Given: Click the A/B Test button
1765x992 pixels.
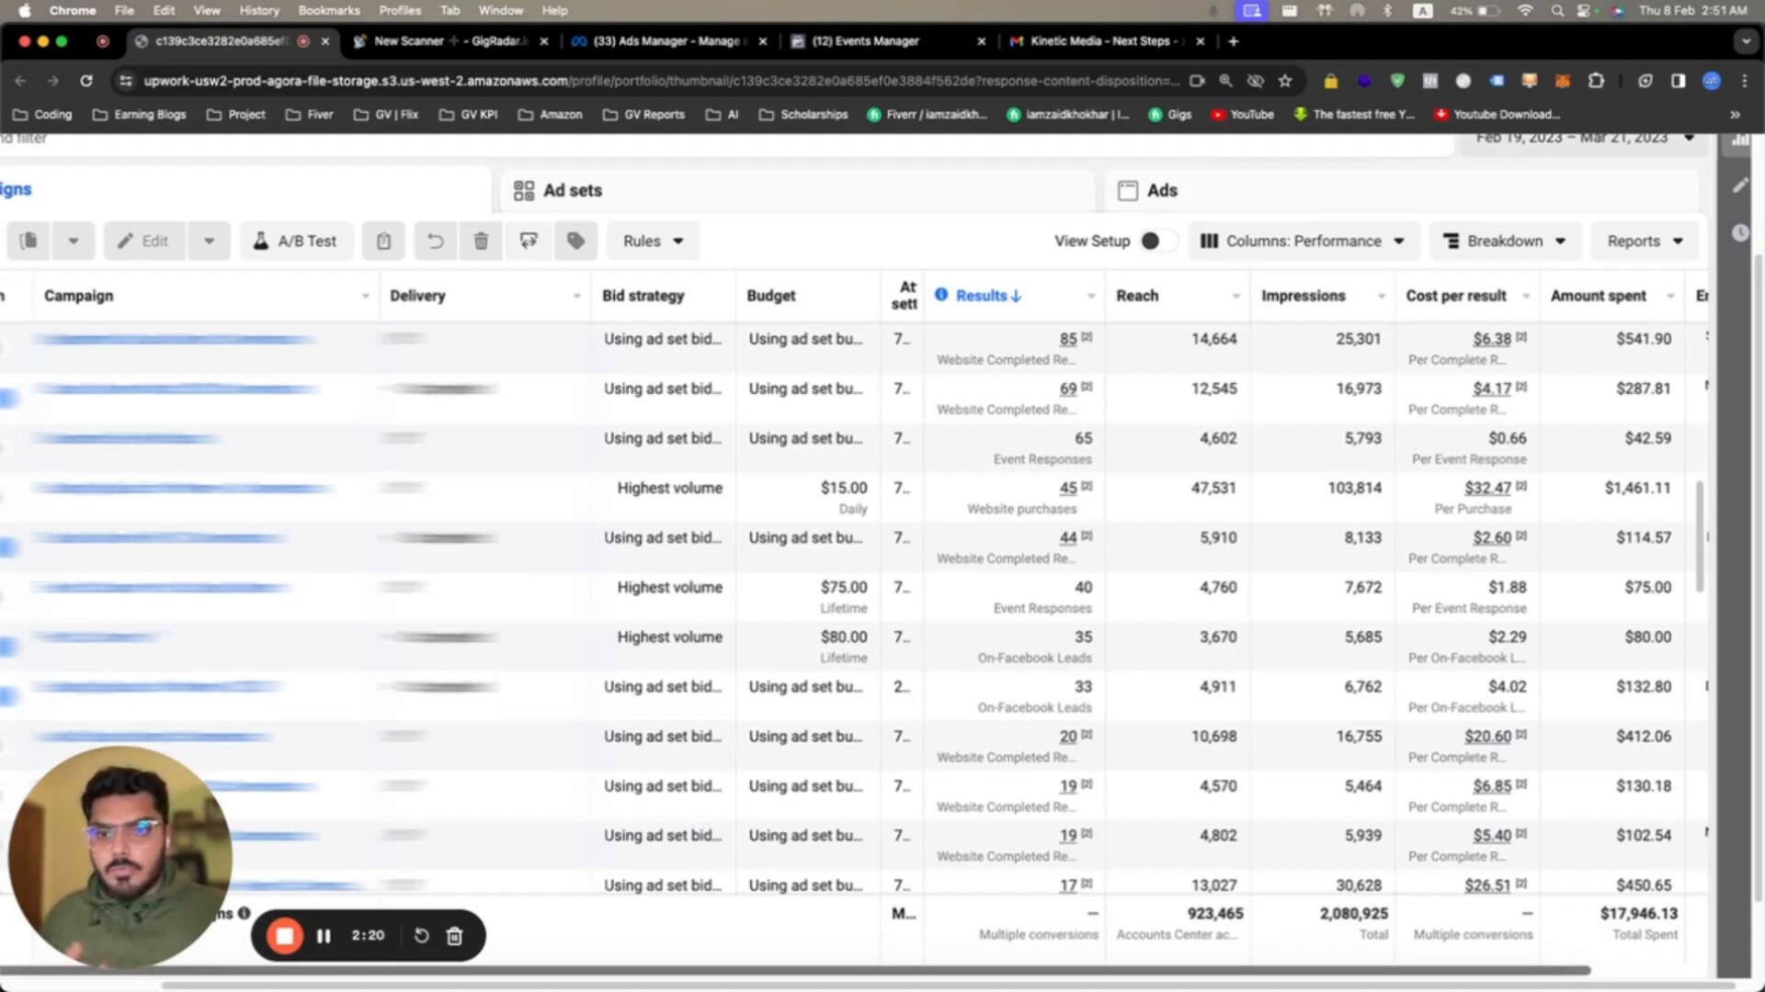Looking at the screenshot, I should pyautogui.click(x=295, y=241).
